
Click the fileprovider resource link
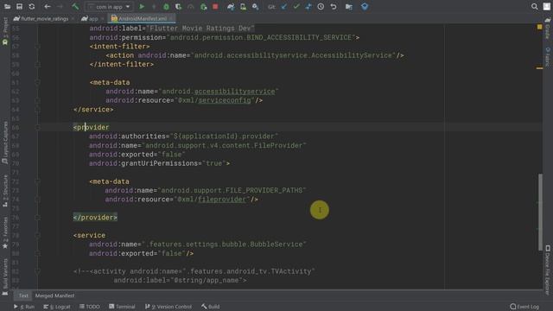pyautogui.click(x=222, y=200)
